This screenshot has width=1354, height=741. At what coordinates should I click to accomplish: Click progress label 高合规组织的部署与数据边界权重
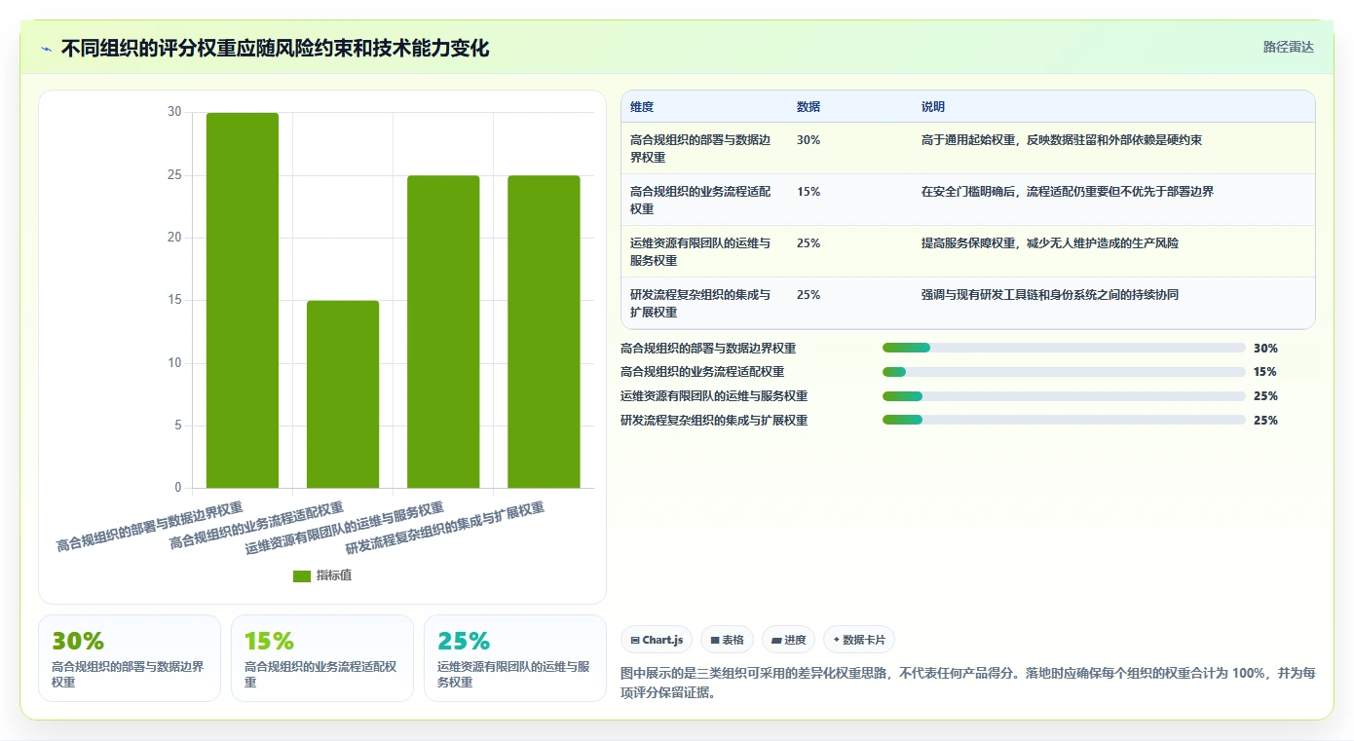pyautogui.click(x=708, y=348)
